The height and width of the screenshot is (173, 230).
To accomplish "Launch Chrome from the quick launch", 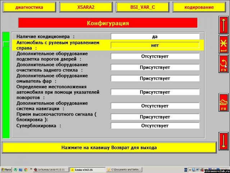I will [26, 170].
